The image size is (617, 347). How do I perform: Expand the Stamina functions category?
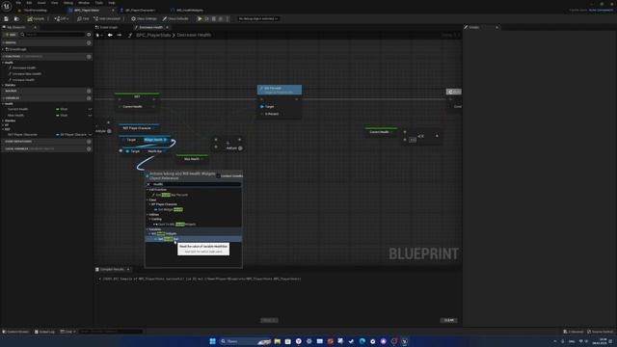click(3, 85)
